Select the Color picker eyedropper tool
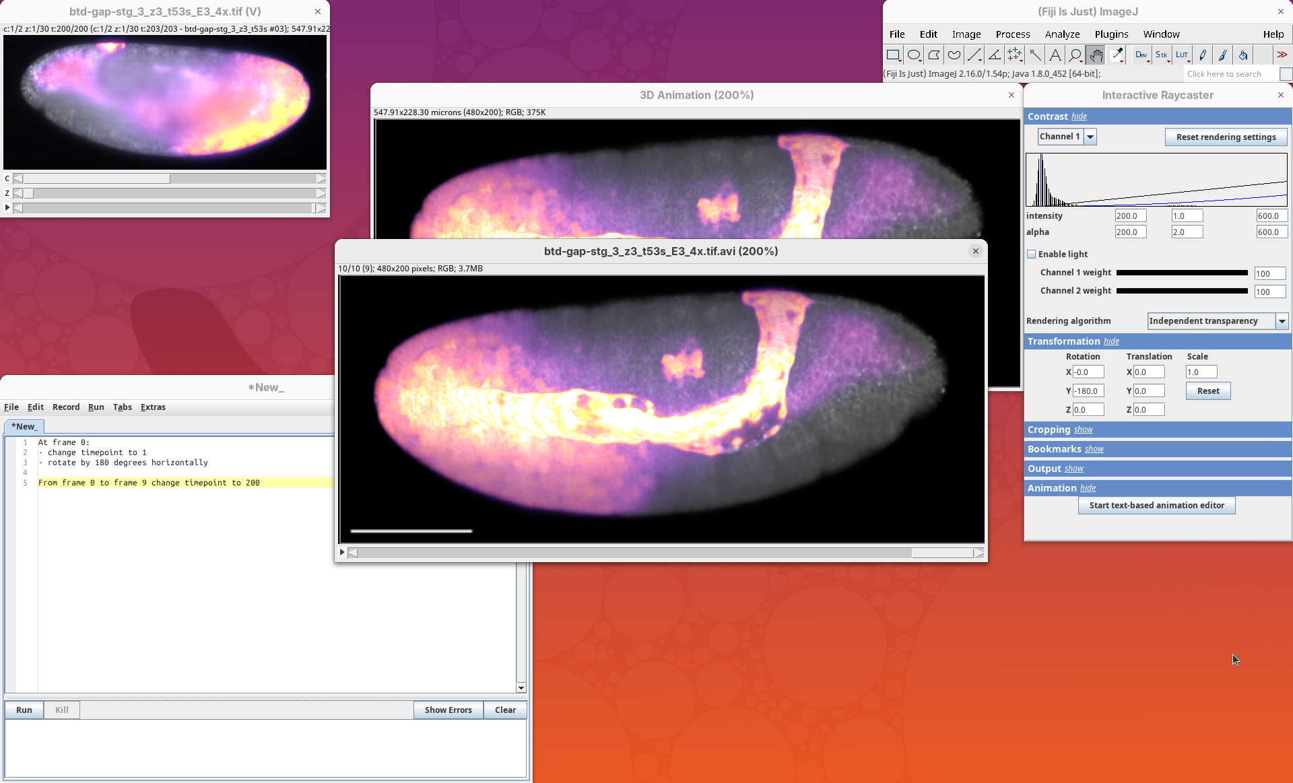Screen dimensions: 1293x783 tap(1117, 55)
